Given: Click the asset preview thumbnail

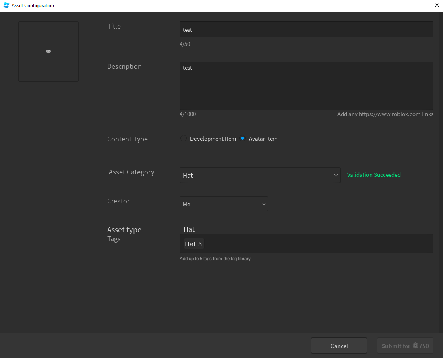Looking at the screenshot, I should coord(48,51).
